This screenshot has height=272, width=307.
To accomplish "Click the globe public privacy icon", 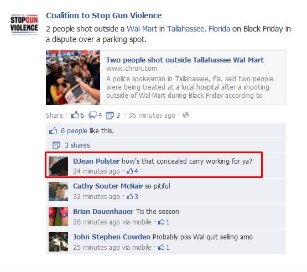I will point(186,115).
